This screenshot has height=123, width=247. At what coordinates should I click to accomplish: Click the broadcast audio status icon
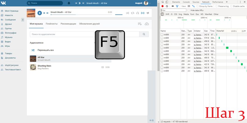click(x=143, y=13)
